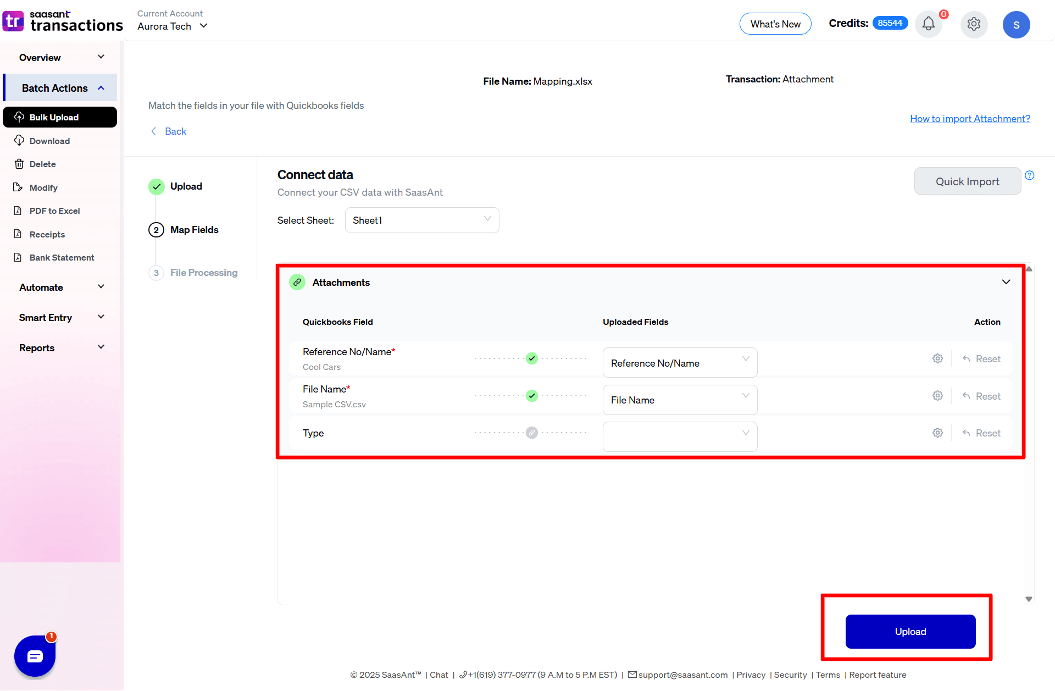Open settings gear for Reference No/Name row

937,358
